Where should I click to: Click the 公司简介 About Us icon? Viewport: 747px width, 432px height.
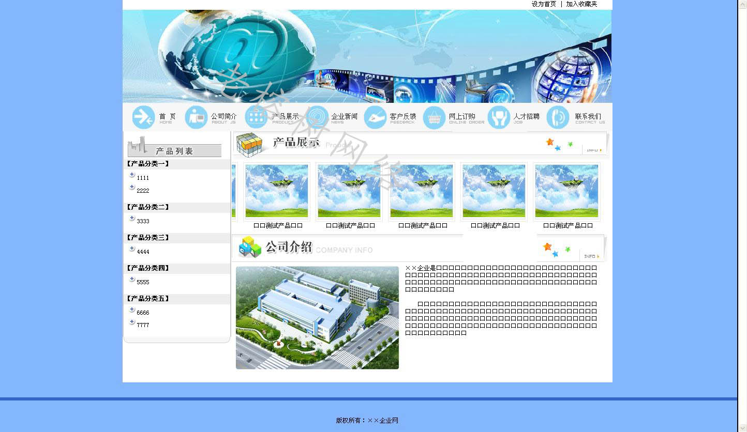tap(196, 117)
